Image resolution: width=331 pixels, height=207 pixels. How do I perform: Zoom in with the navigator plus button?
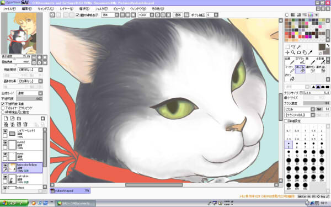click(40, 57)
